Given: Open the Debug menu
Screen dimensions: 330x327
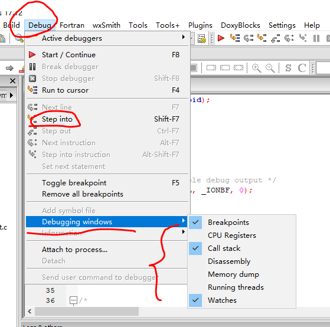Looking at the screenshot, I should [x=40, y=25].
